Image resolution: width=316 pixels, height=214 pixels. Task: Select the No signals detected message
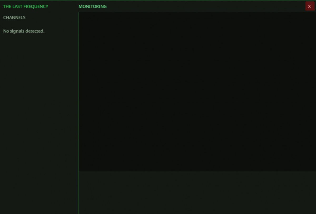pos(24,31)
